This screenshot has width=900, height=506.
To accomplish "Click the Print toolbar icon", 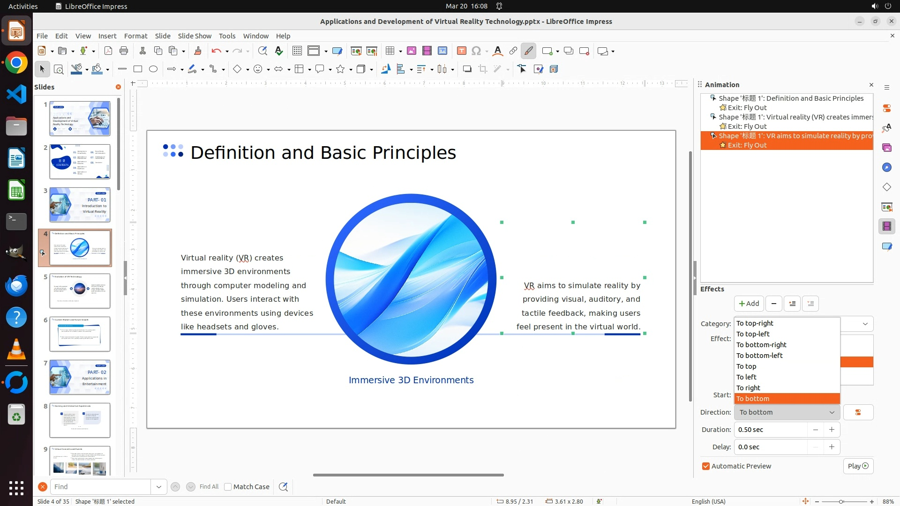I will pyautogui.click(x=124, y=51).
